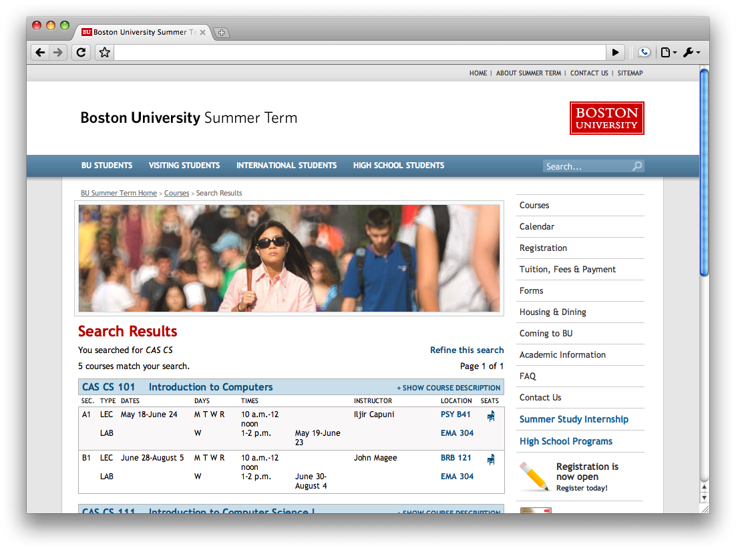Open Forms in the sidebar menu
Image resolution: width=736 pixels, height=550 pixels.
[x=531, y=290]
